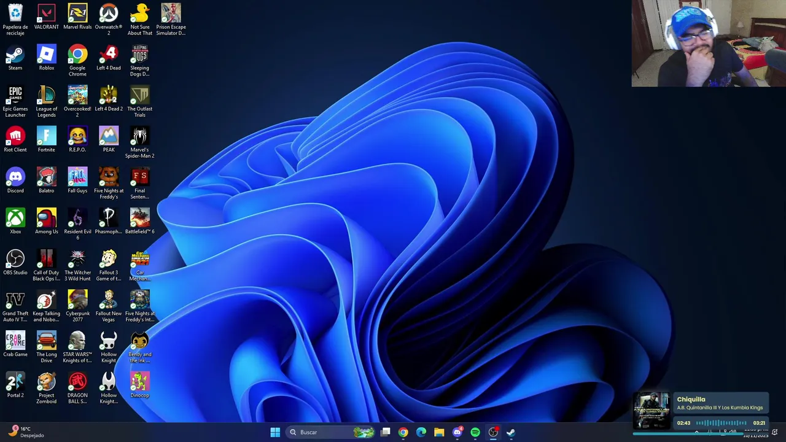This screenshot has height=442, width=786.
Task: Open the notification center bell icon
Action: tap(775, 432)
